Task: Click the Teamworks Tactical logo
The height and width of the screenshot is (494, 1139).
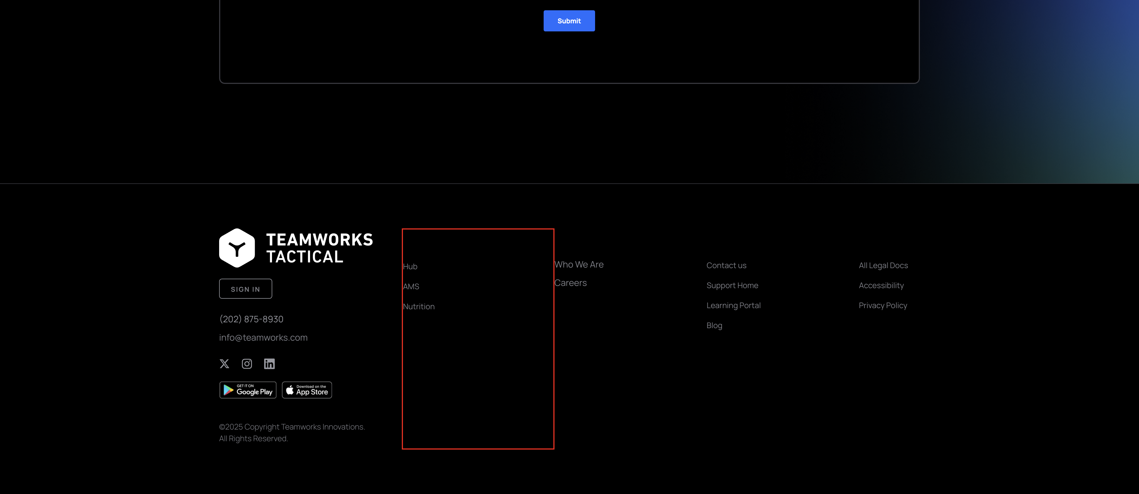Action: point(296,248)
